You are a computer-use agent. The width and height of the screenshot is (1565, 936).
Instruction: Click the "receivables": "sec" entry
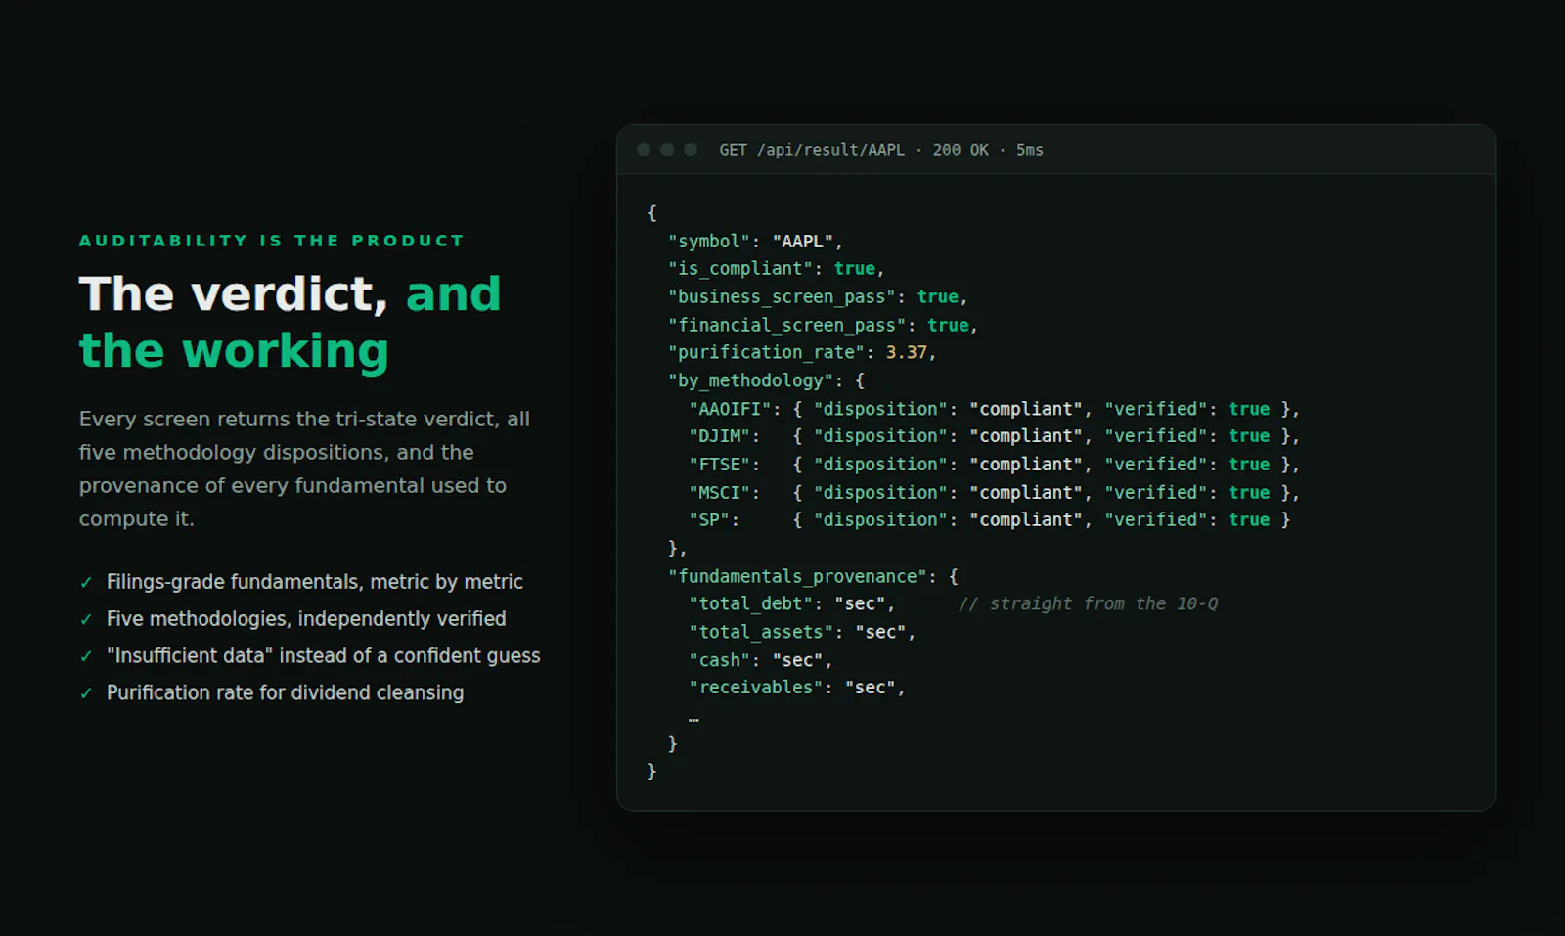[796, 688]
